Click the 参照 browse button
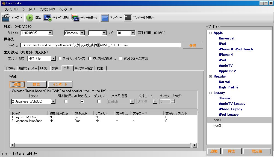 193,46
